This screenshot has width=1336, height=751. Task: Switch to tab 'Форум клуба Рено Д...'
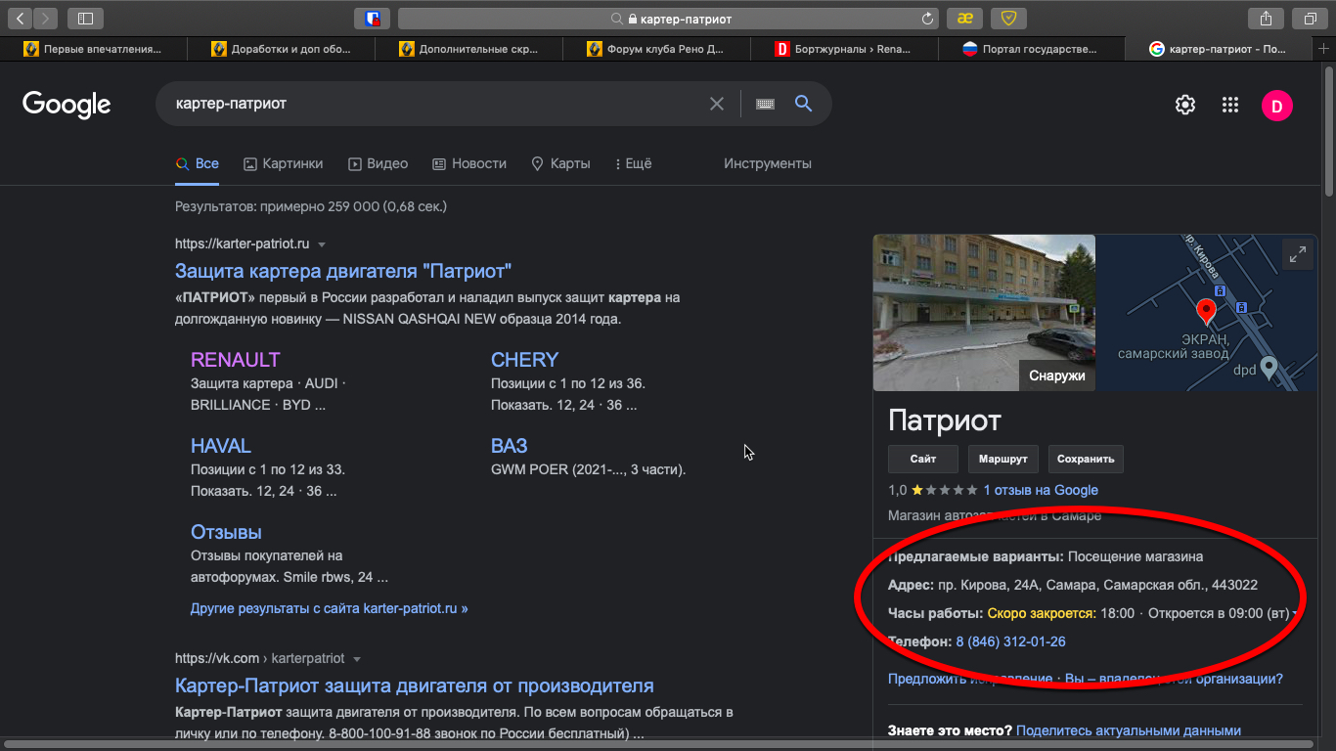tap(655, 48)
